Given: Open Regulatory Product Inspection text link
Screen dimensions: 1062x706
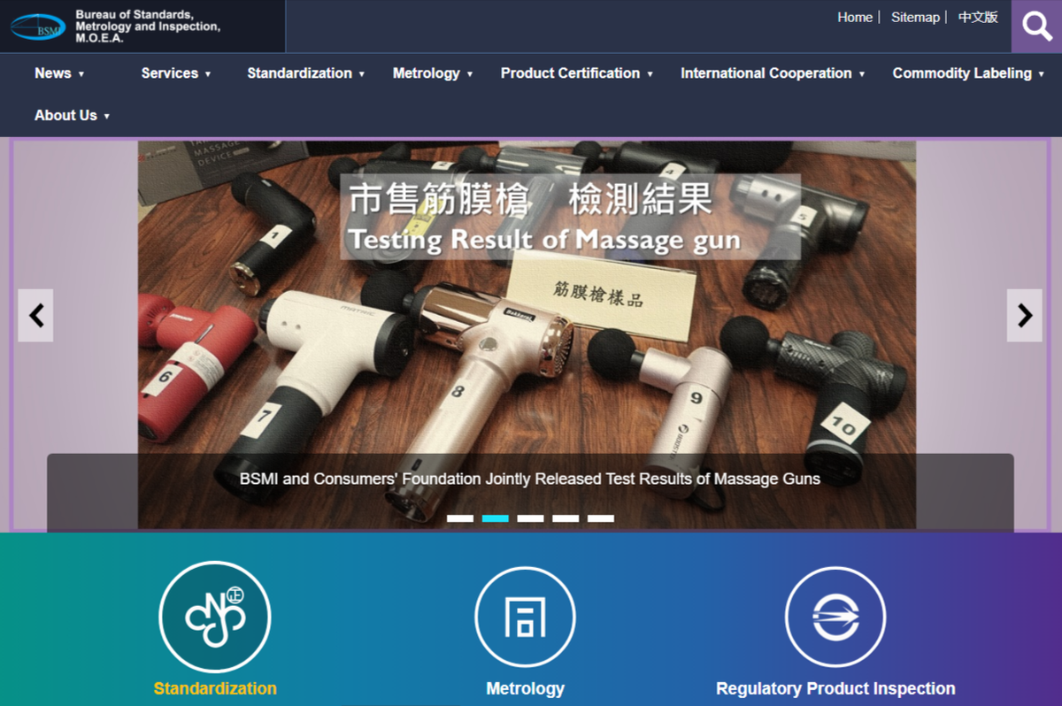Looking at the screenshot, I should (x=835, y=688).
